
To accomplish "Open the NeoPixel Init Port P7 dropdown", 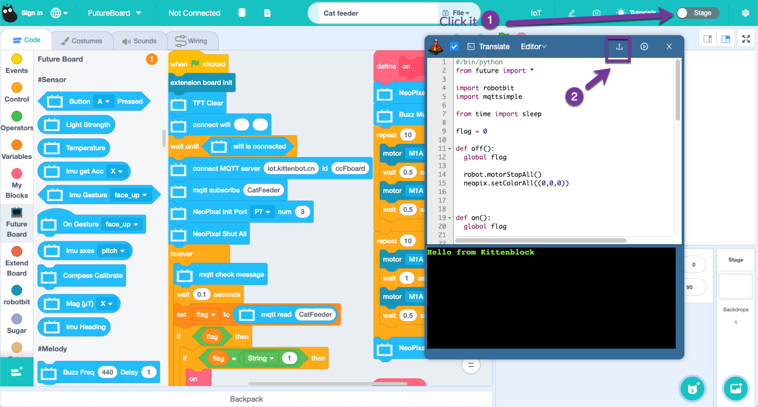I will (x=263, y=212).
